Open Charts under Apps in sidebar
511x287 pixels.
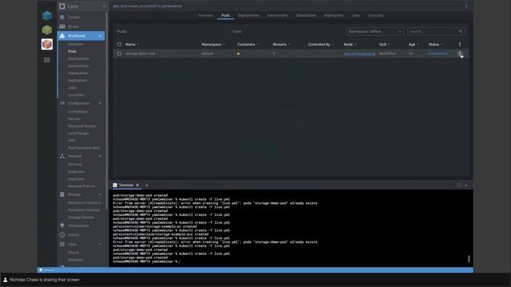pyautogui.click(x=73, y=253)
